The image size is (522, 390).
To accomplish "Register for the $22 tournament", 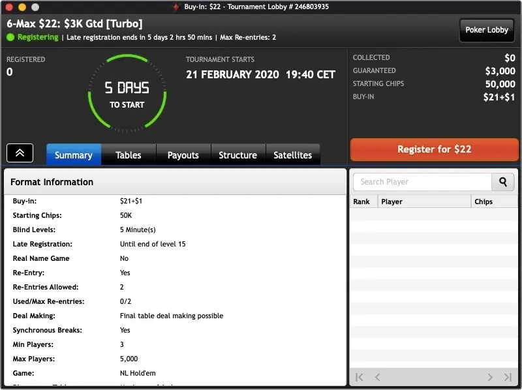I will coord(433,149).
